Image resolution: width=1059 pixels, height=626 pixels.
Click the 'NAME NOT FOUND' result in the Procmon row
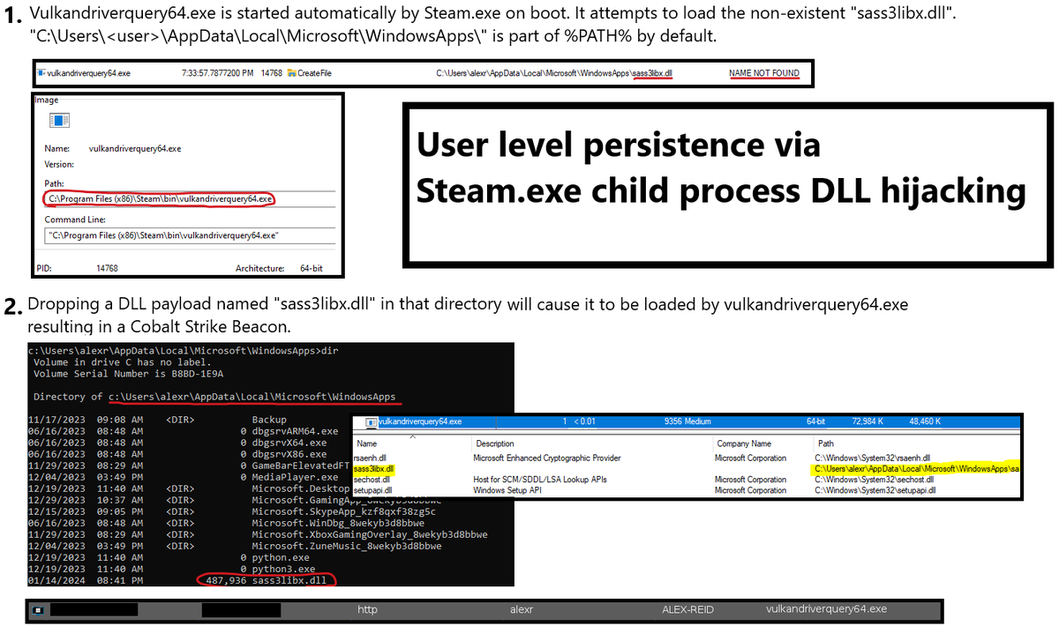point(764,73)
